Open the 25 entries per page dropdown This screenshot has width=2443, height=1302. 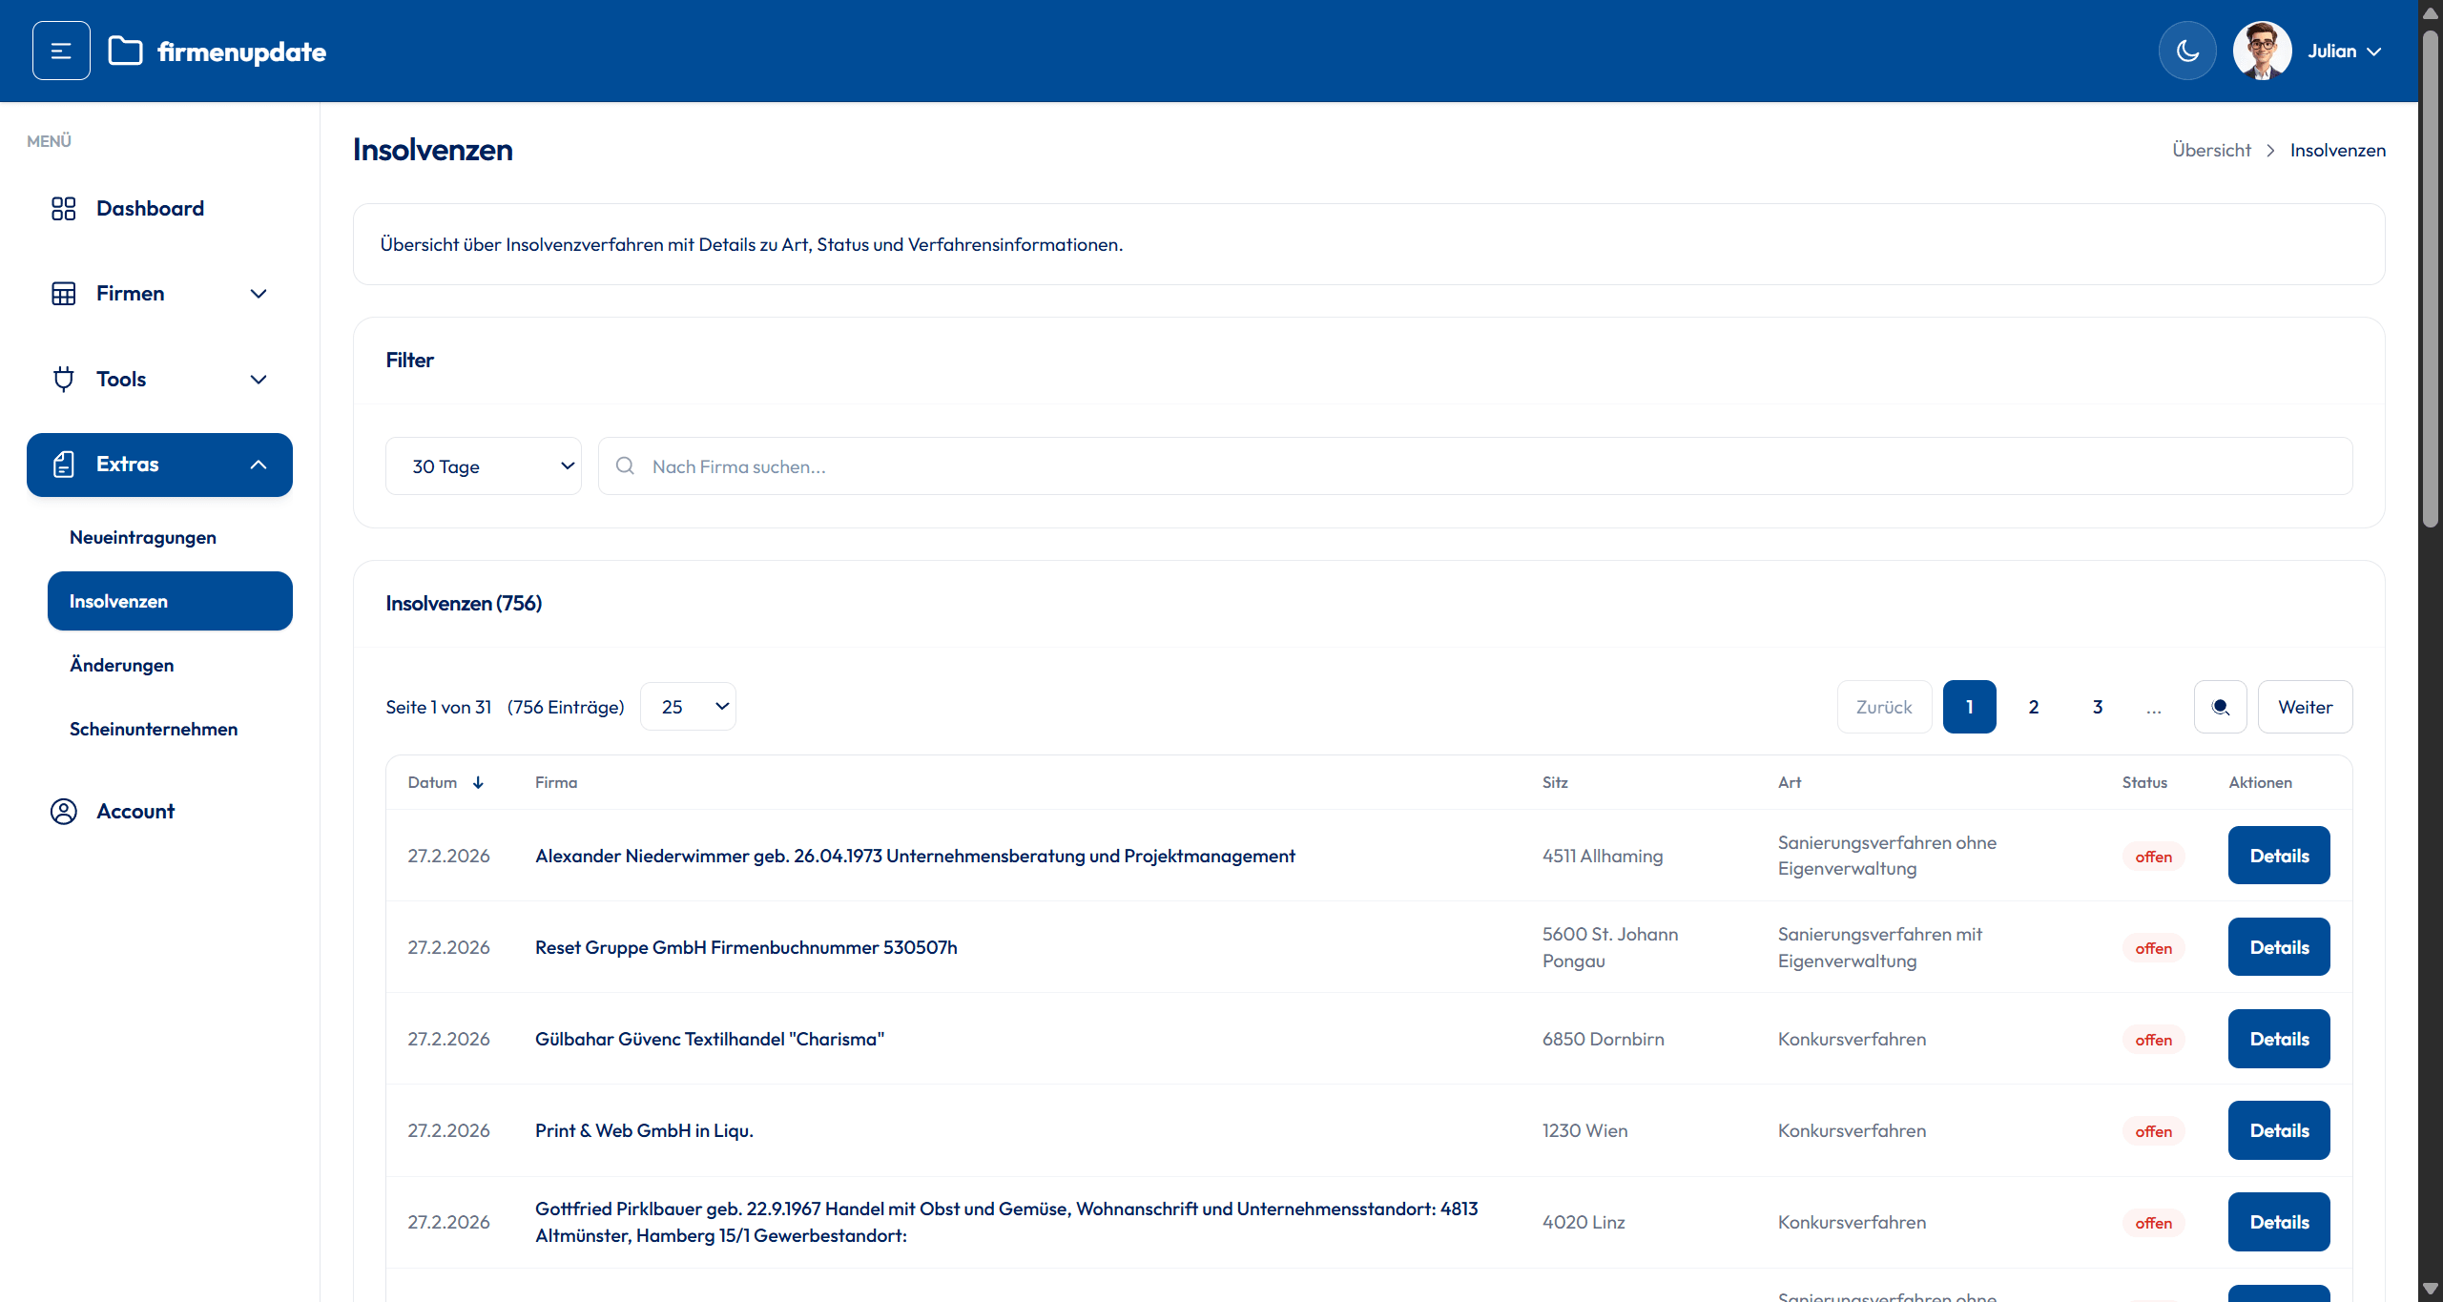(687, 707)
